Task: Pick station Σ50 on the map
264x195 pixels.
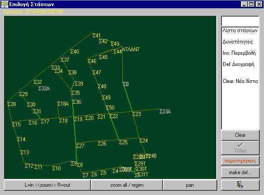Action: (110, 107)
